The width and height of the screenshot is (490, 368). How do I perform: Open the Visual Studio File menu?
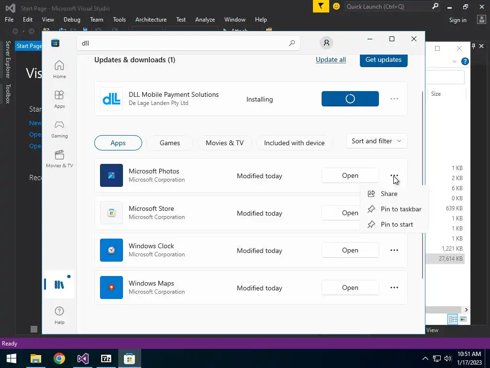click(9, 19)
